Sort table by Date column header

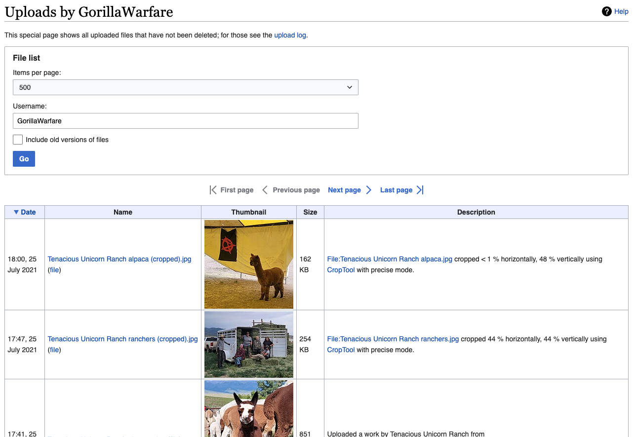tap(25, 212)
